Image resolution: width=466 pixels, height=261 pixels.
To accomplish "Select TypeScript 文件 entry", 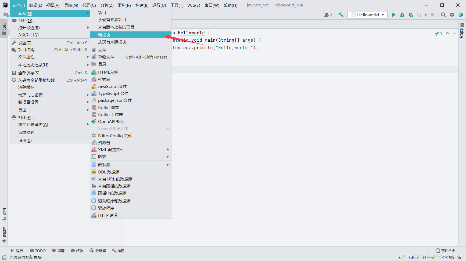I will pyautogui.click(x=131, y=93).
